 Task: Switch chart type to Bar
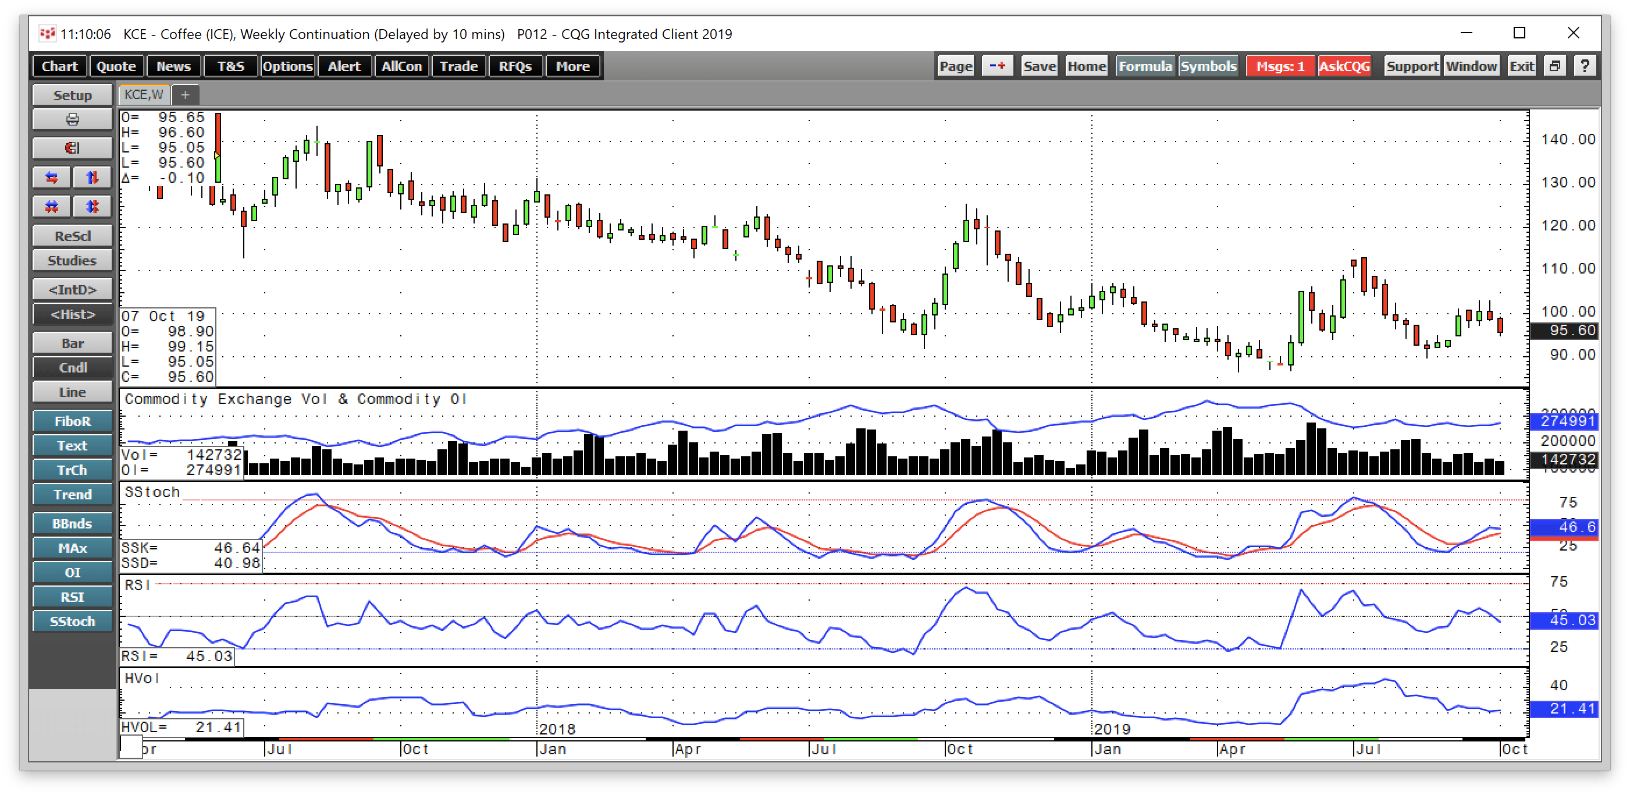click(72, 344)
